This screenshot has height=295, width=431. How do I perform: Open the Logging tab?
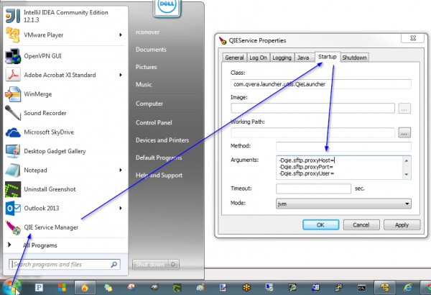pyautogui.click(x=282, y=58)
